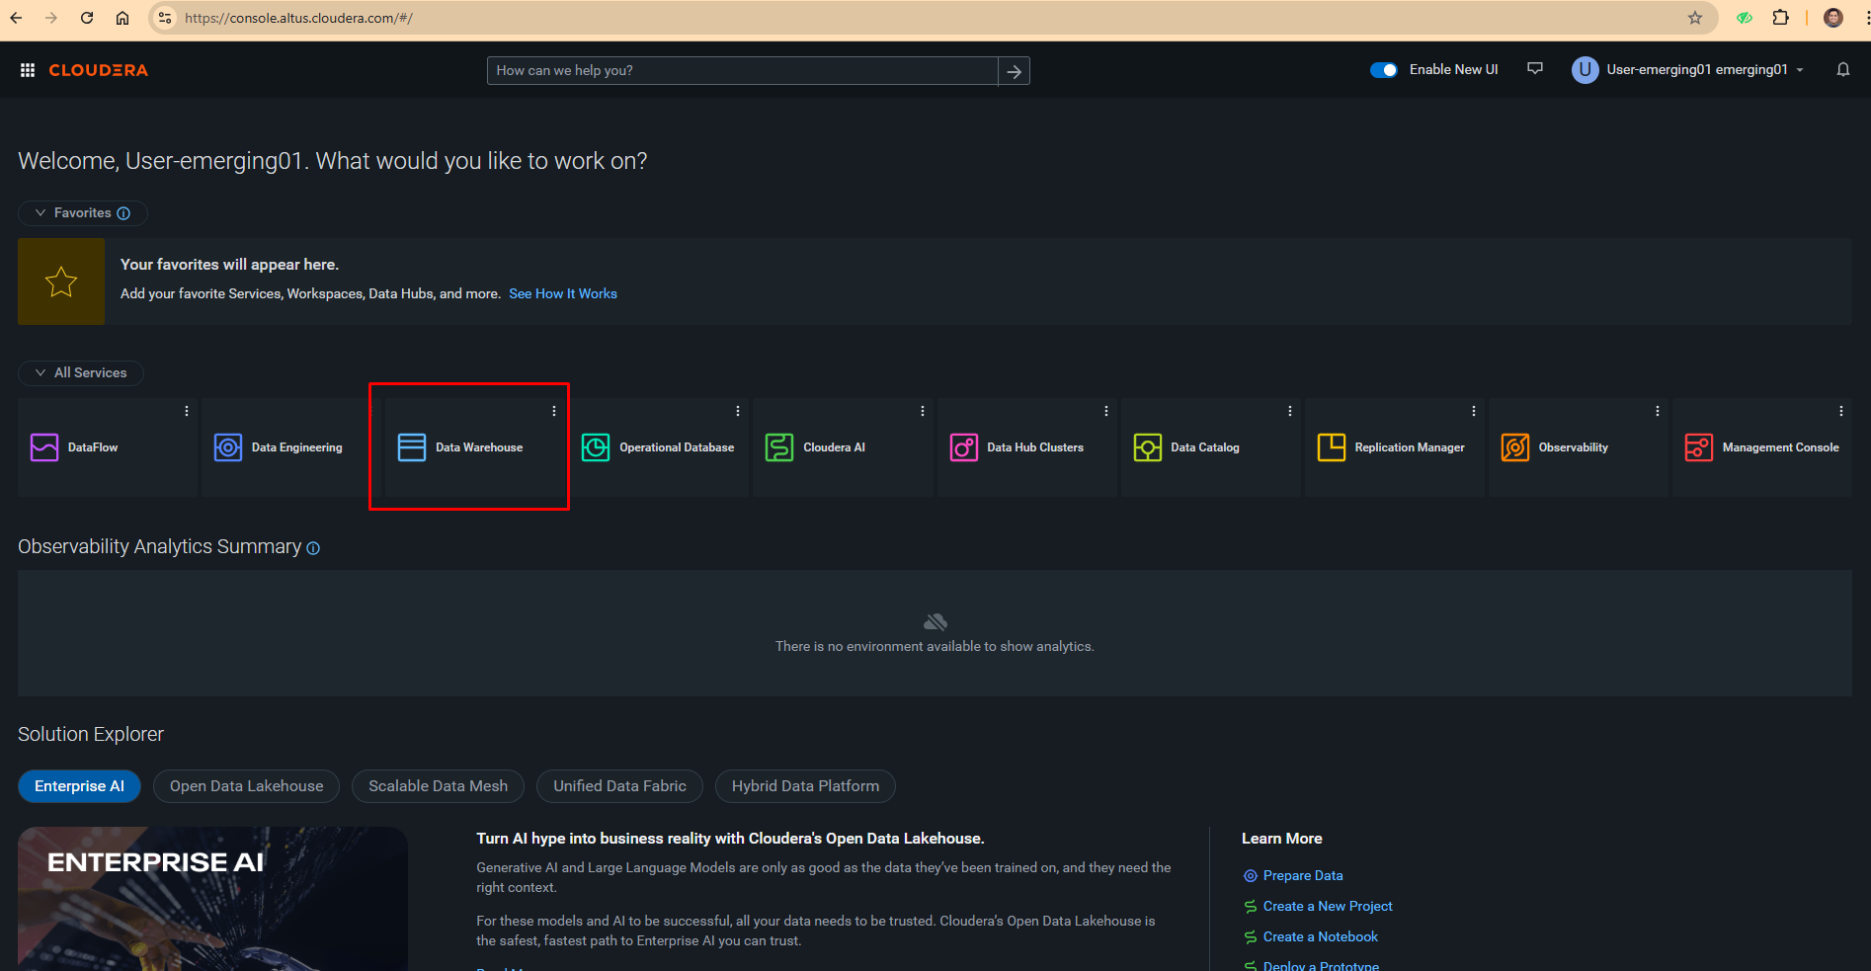Open Data Warehouse tile options menu
This screenshot has height=971, width=1871.
(554, 411)
